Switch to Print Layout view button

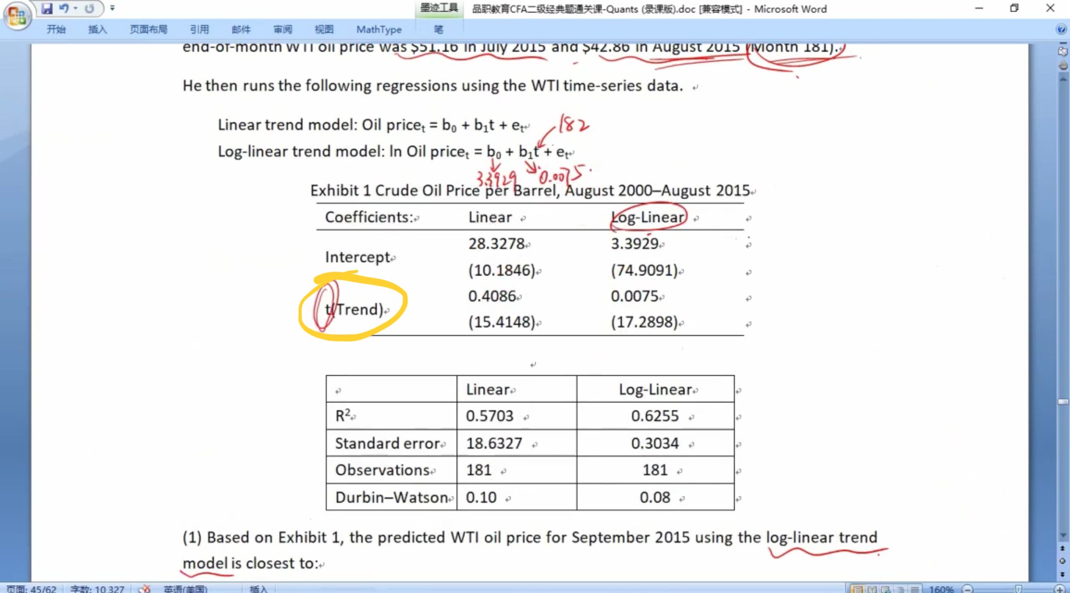pos(857,589)
